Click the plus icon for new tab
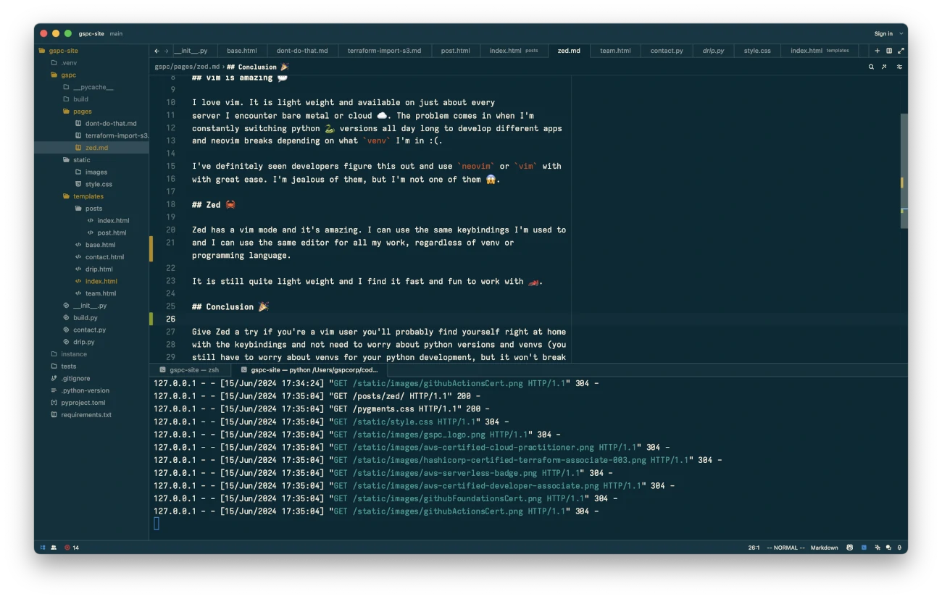The height and width of the screenshot is (599, 942). click(877, 51)
